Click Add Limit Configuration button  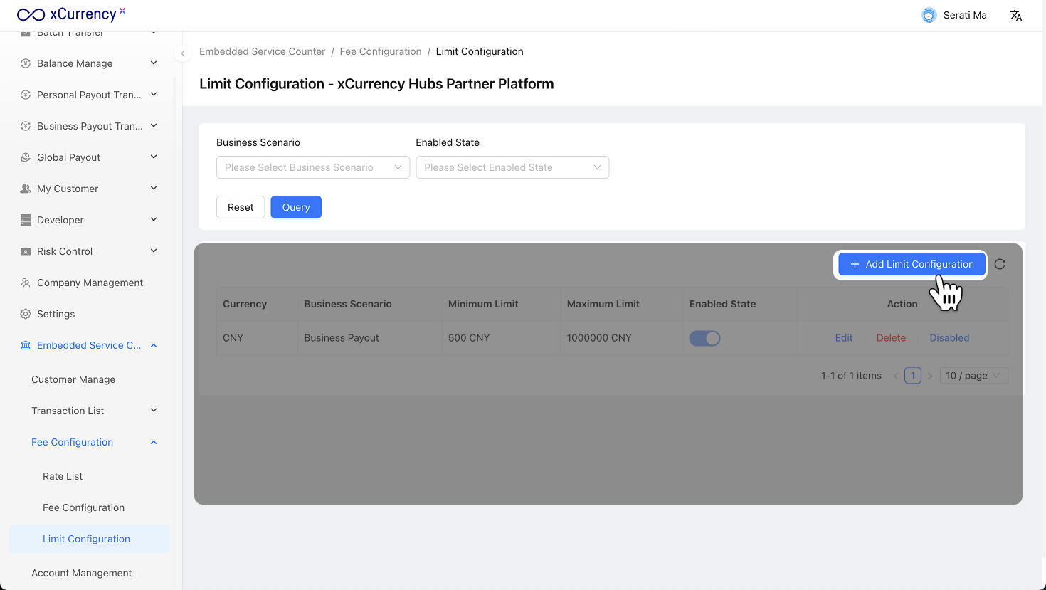tap(912, 264)
